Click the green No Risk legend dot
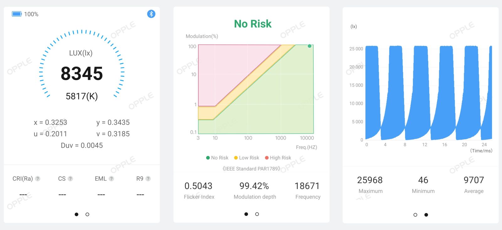Image resolution: width=502 pixels, height=230 pixels. (x=208, y=158)
